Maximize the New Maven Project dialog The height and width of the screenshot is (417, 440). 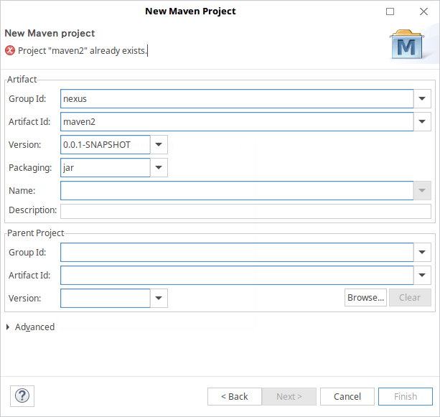tap(390, 11)
